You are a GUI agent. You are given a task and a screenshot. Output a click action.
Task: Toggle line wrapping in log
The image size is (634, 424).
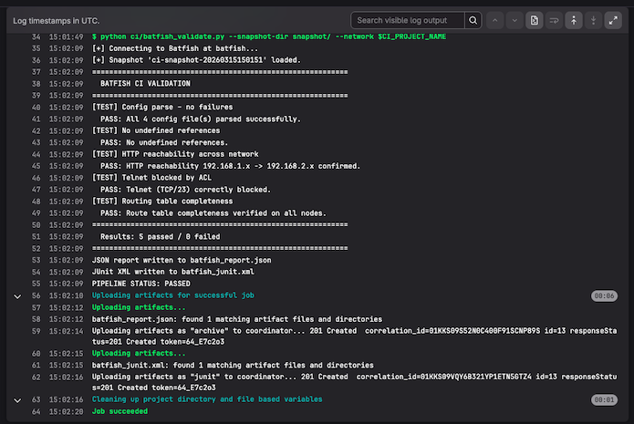coord(554,20)
